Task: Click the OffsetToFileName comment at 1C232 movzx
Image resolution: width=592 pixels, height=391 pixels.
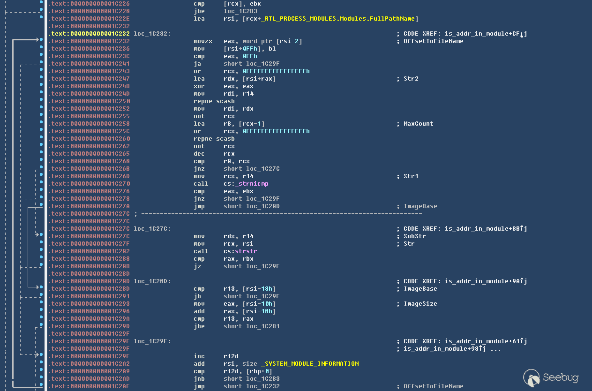Action: pos(434,41)
